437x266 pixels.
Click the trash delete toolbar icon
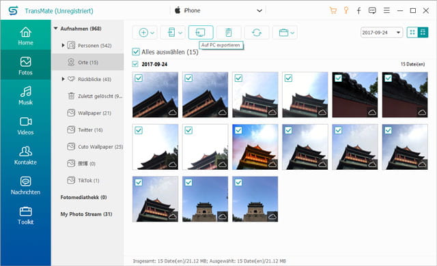point(229,33)
